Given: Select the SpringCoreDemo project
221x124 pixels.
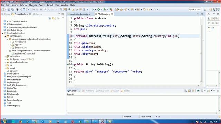Looking at the screenshot, I should [x=15, y=100].
